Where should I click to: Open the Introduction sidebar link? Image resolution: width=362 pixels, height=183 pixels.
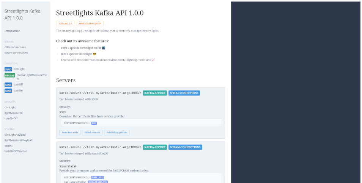tap(12, 31)
